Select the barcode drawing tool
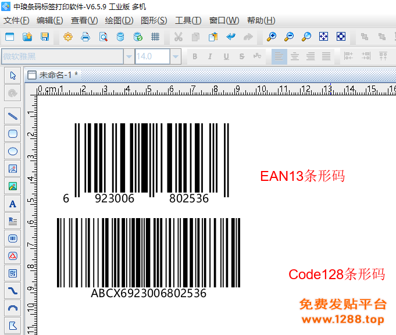The height and width of the screenshot is (335, 396). [13, 238]
